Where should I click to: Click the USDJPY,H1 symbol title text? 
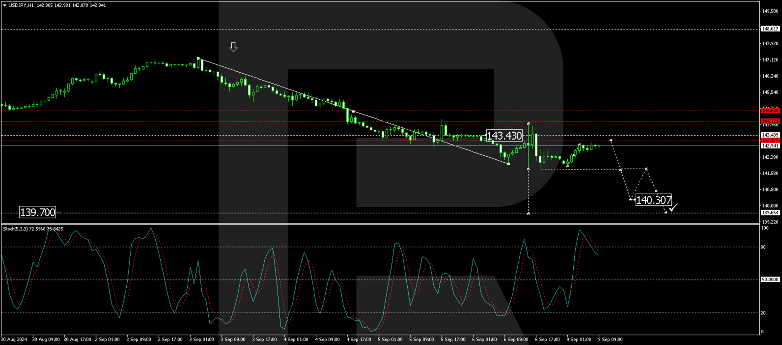(x=21, y=5)
